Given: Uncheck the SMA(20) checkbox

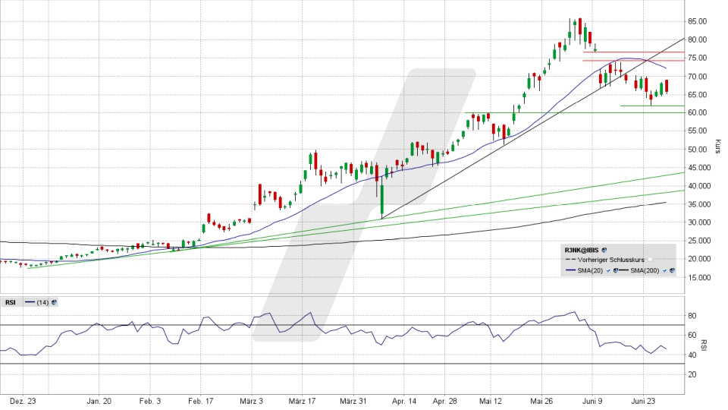Looking at the screenshot, I should click(x=609, y=270).
